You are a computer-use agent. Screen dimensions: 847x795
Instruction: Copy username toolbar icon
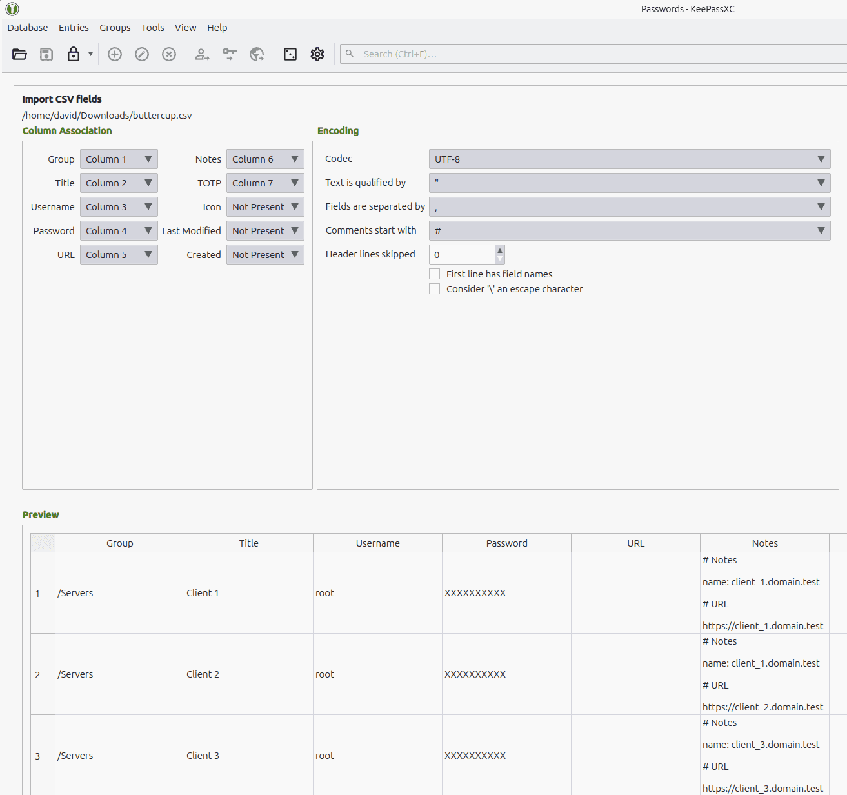pos(203,54)
